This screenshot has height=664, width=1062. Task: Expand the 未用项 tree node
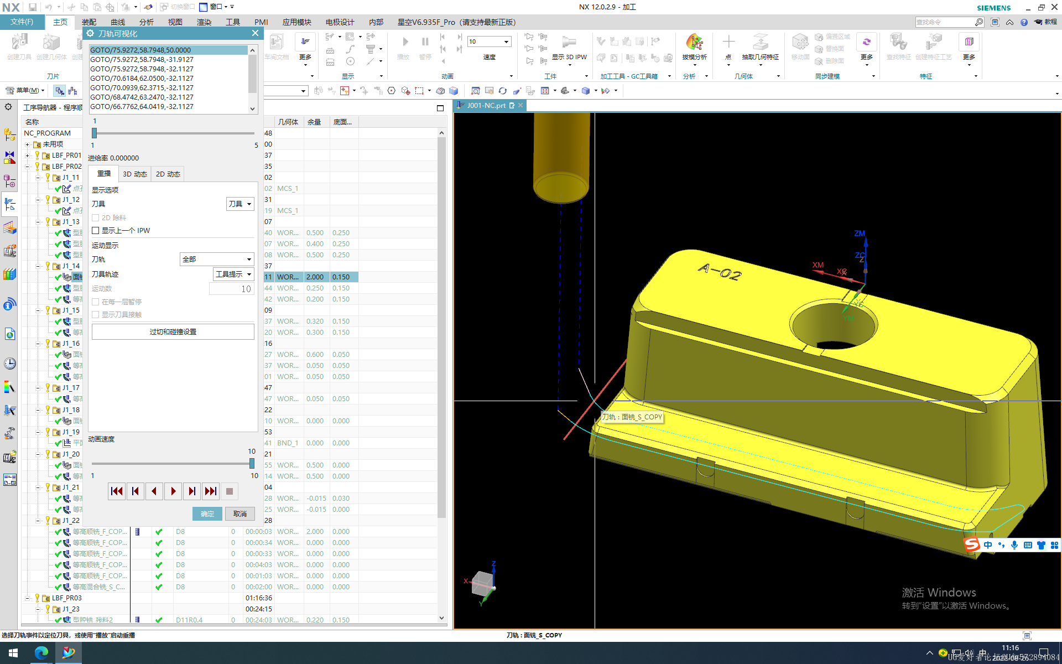pos(27,144)
